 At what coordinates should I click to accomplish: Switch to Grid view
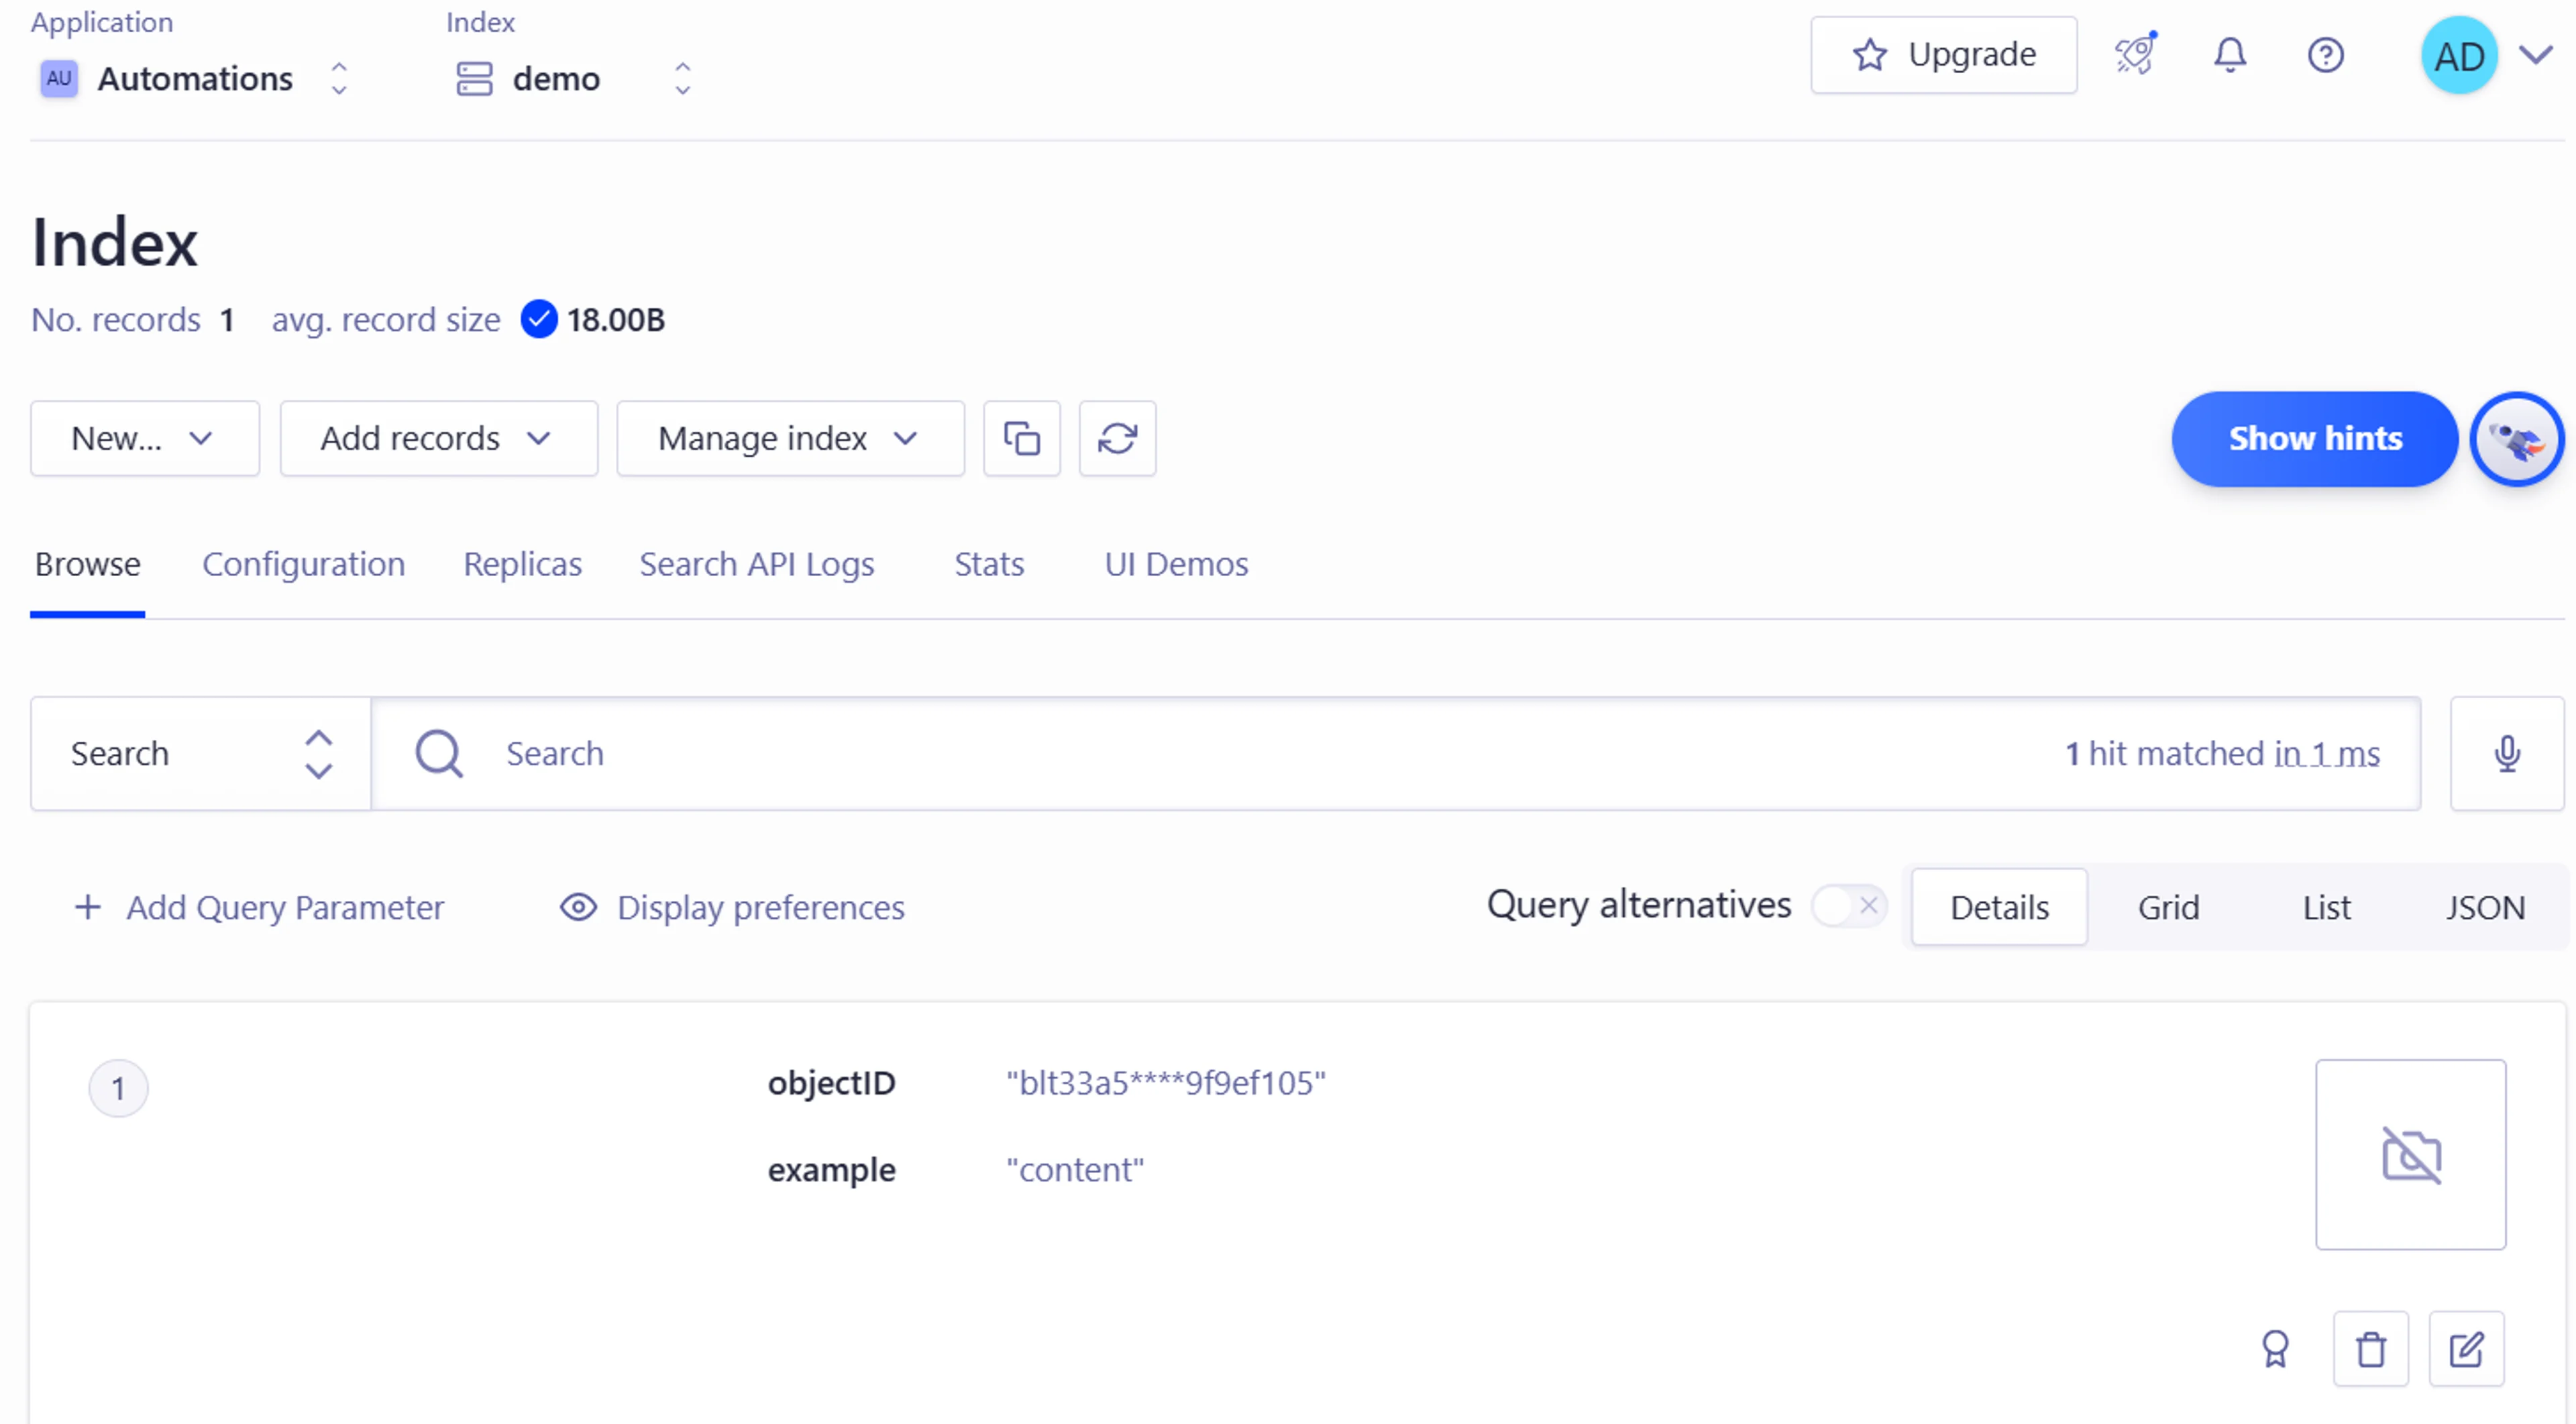point(2168,907)
